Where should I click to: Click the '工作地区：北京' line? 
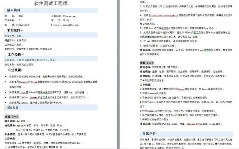13,45
